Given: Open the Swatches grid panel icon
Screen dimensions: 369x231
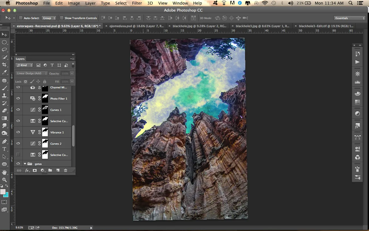Looking at the screenshot, I should tap(357, 102).
